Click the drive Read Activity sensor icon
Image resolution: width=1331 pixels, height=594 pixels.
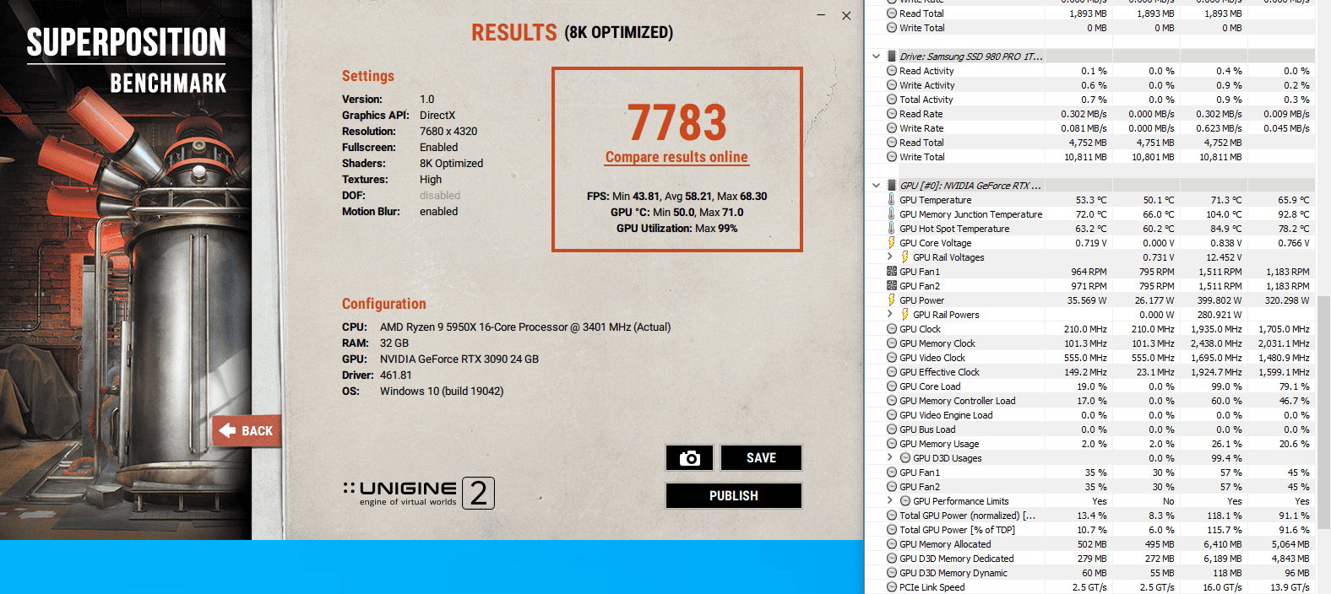(892, 71)
